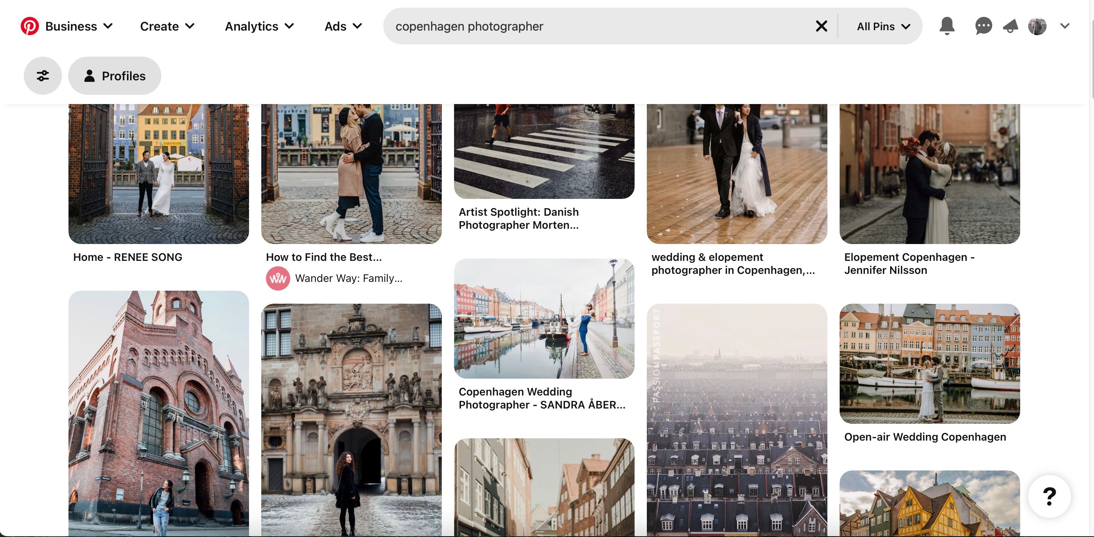Open the Home - RENEE SONG pin link
This screenshot has width=1094, height=537.
(128, 257)
